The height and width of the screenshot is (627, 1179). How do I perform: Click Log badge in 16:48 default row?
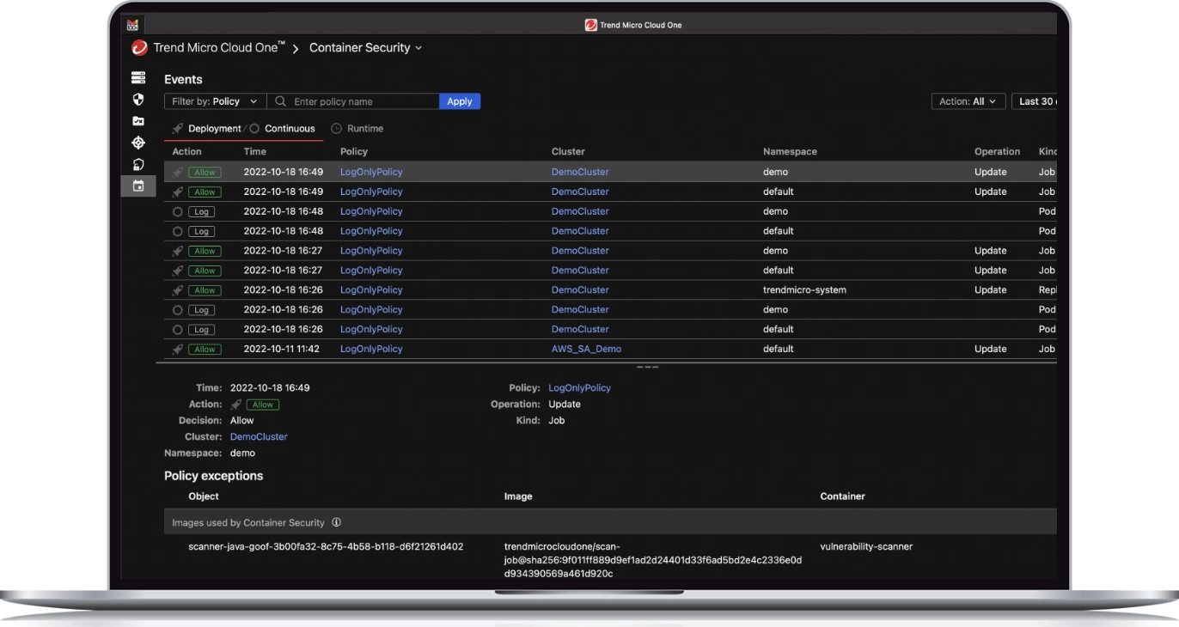[201, 231]
